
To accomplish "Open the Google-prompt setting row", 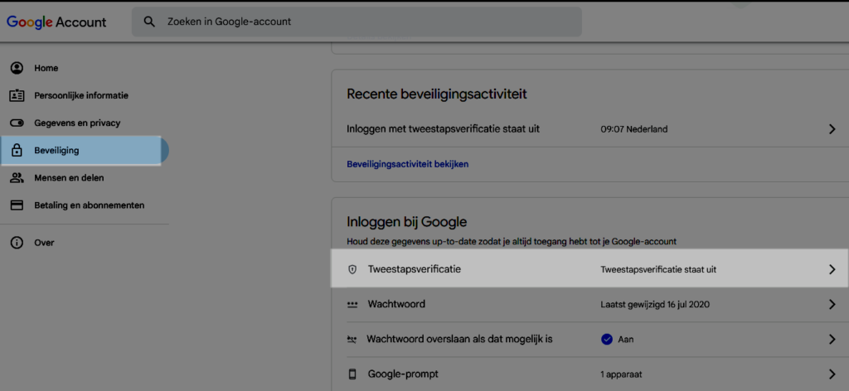I will [589, 374].
